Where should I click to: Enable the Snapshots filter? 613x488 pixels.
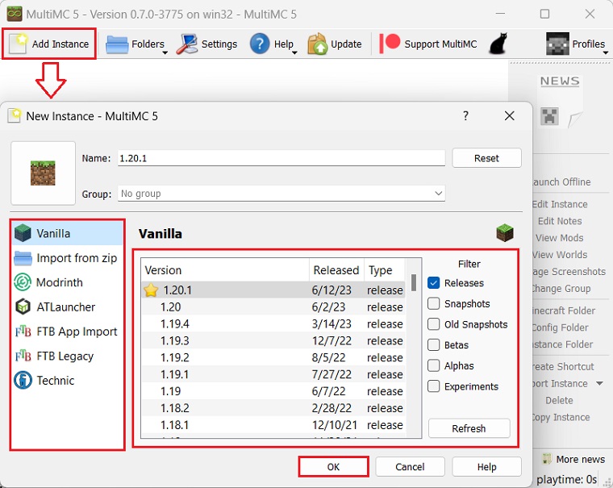coord(434,303)
